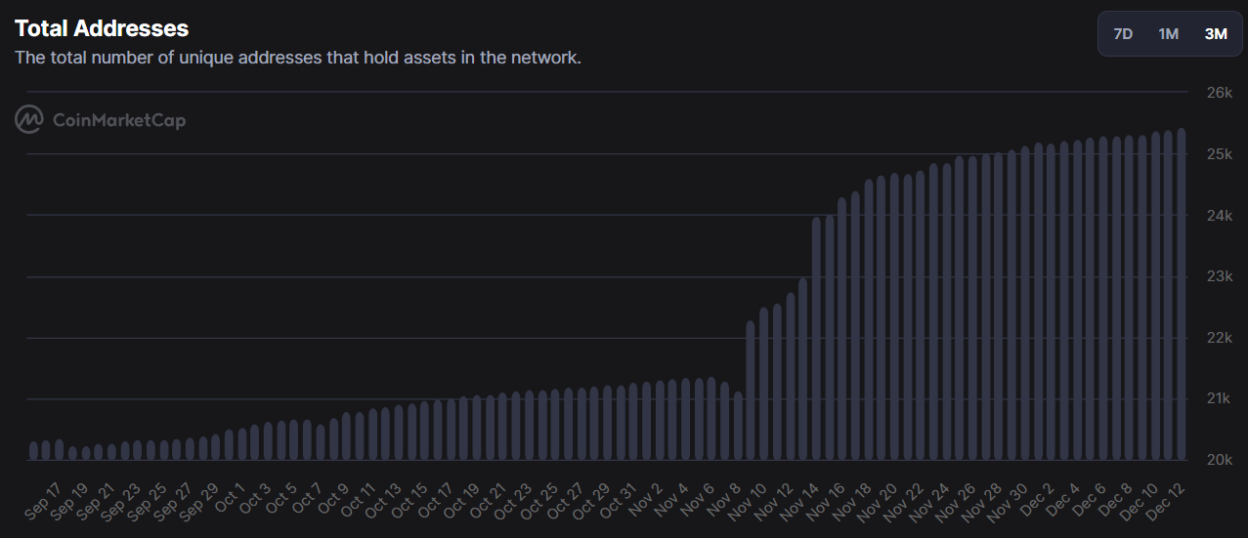Click the 20k y-axis label

[1219, 460]
